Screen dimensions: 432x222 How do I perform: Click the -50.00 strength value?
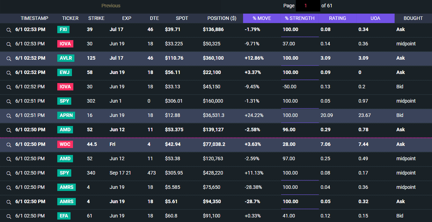tap(289, 87)
